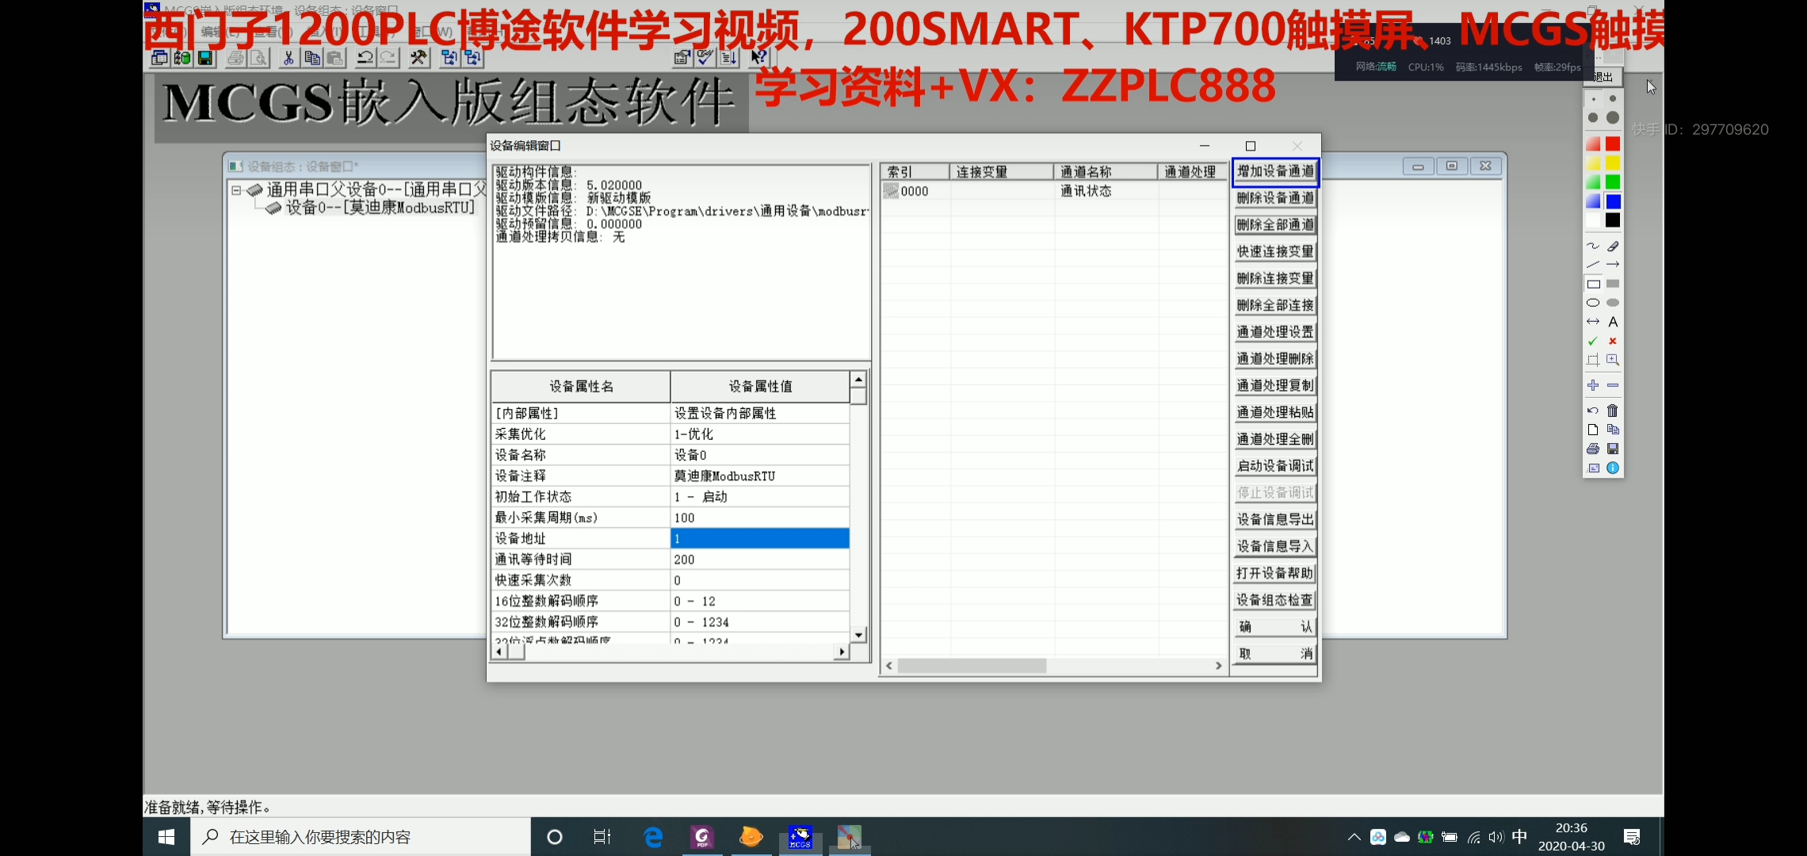
Task: Click 删除设备通道 button
Action: [1275, 198]
